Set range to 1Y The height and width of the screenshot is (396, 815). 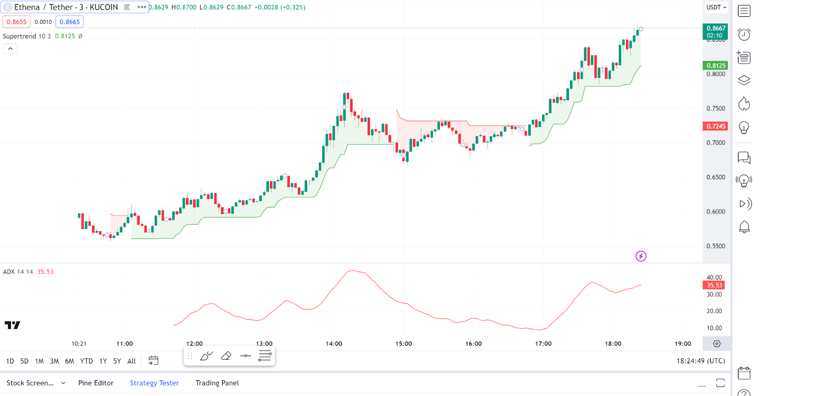point(103,361)
